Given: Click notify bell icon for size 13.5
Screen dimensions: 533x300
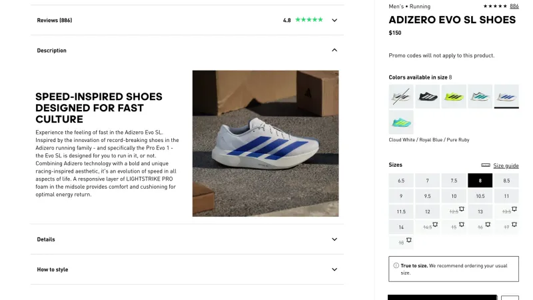Looking at the screenshot, I should point(514,209).
